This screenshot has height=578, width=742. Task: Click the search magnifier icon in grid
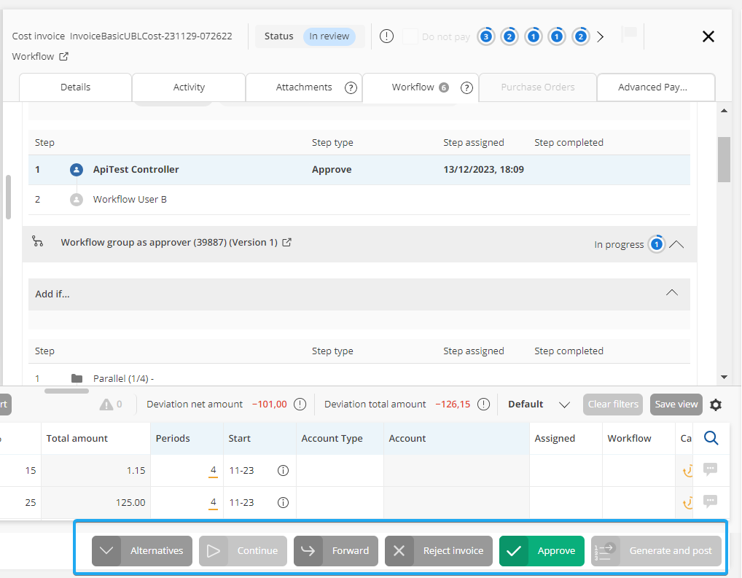coord(711,438)
